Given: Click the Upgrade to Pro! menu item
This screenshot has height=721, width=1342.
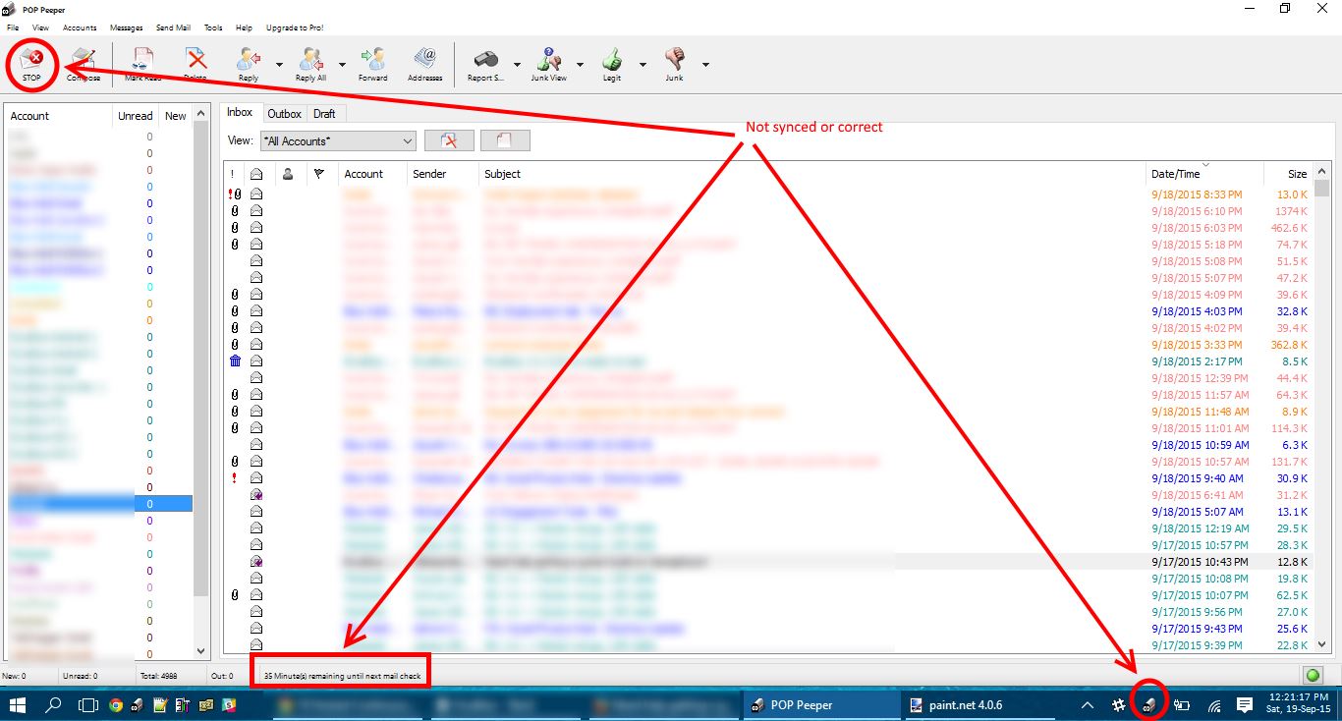Looking at the screenshot, I should (x=294, y=28).
